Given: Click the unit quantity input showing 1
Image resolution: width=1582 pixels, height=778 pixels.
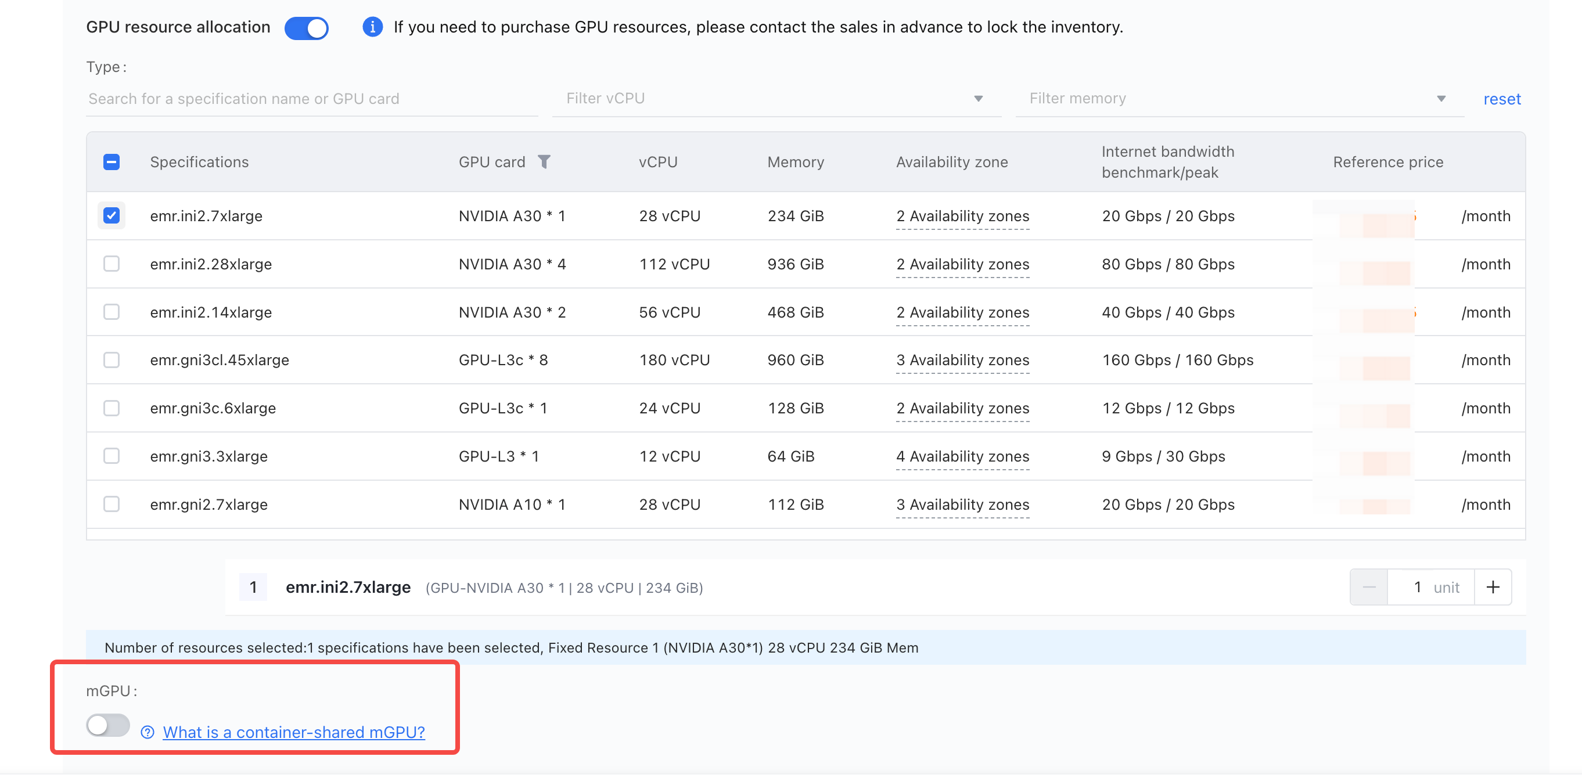Looking at the screenshot, I should point(1431,587).
